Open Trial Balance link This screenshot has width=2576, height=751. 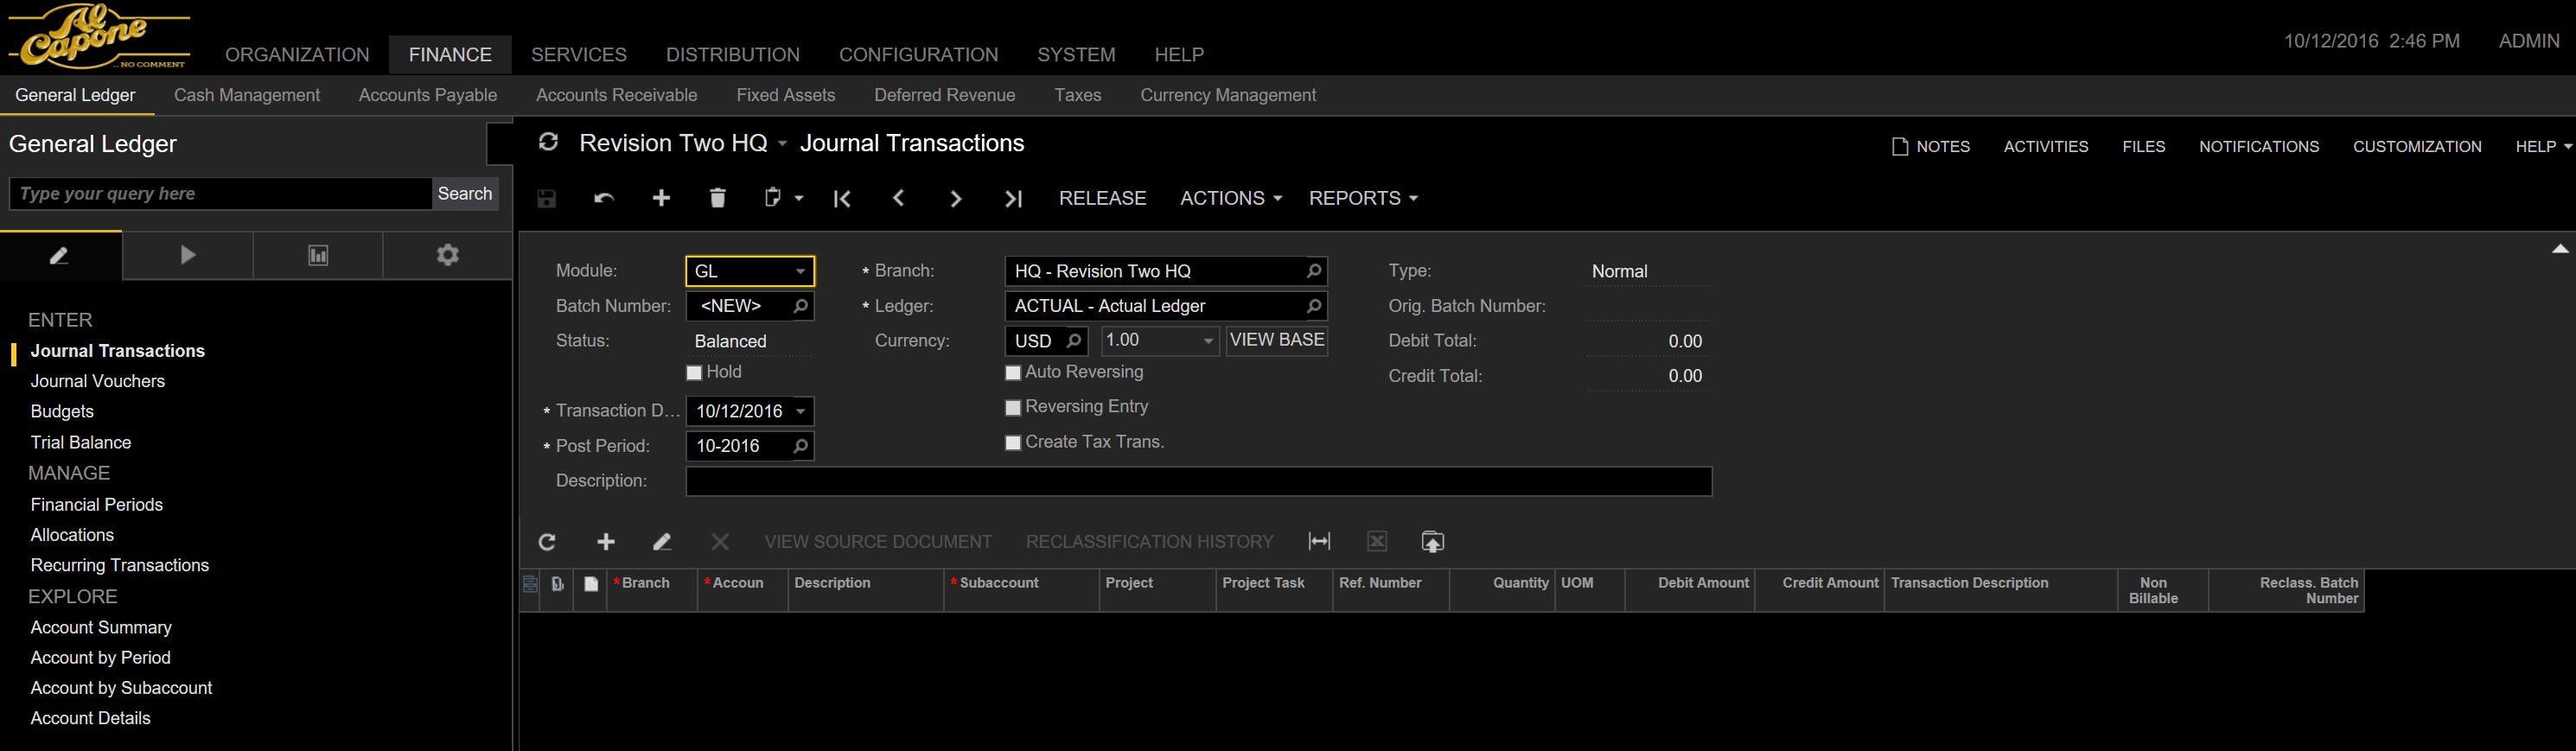point(81,442)
